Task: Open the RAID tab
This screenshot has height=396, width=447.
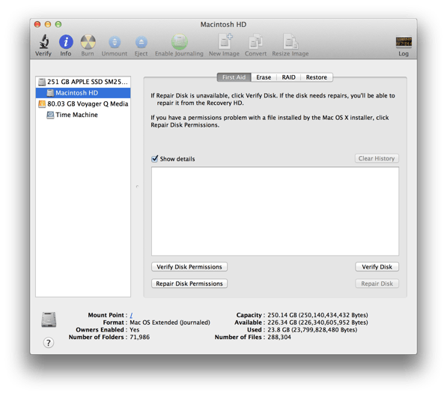Action: (288, 77)
